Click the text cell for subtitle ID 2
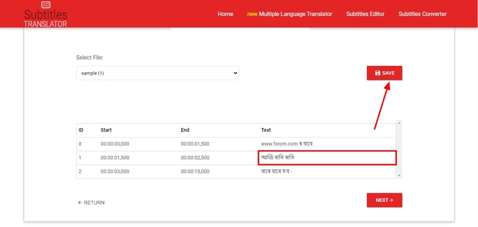 point(327,172)
